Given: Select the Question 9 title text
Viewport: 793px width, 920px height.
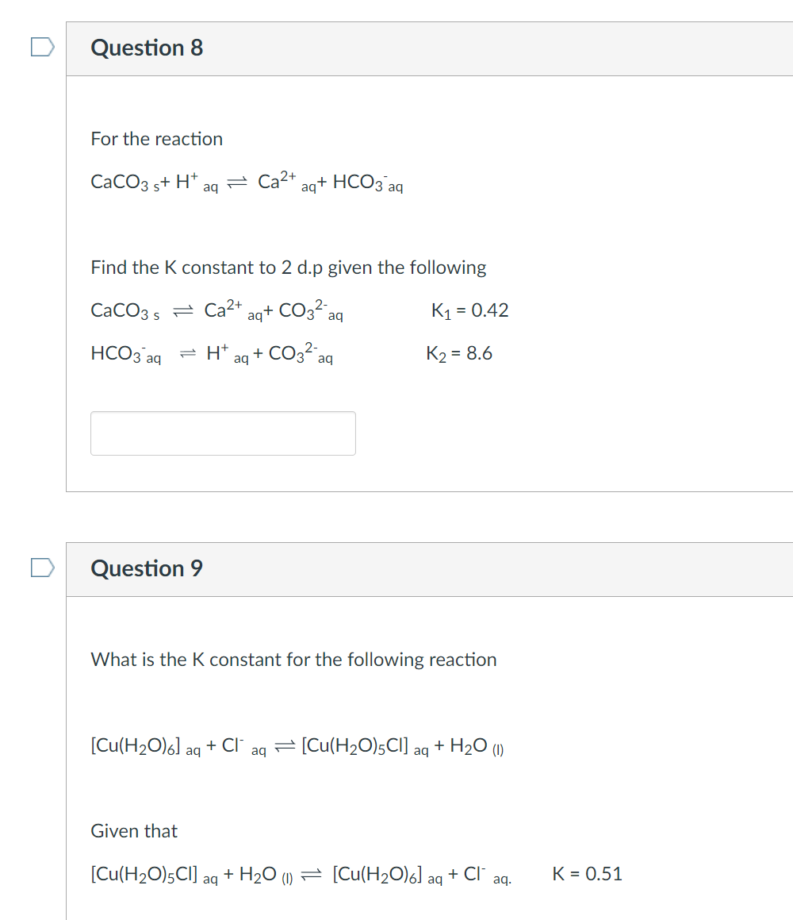Looking at the screenshot, I should pos(147,568).
